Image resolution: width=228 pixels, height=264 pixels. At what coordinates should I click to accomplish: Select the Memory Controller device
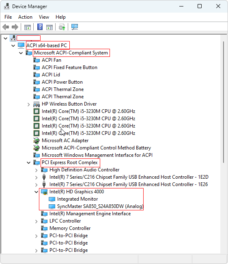70,228
